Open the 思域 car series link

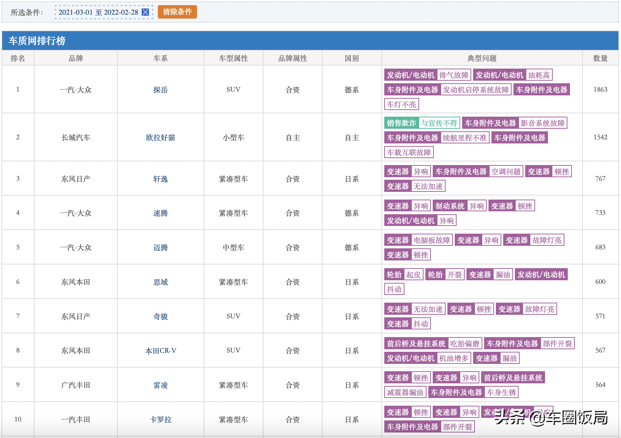160,282
